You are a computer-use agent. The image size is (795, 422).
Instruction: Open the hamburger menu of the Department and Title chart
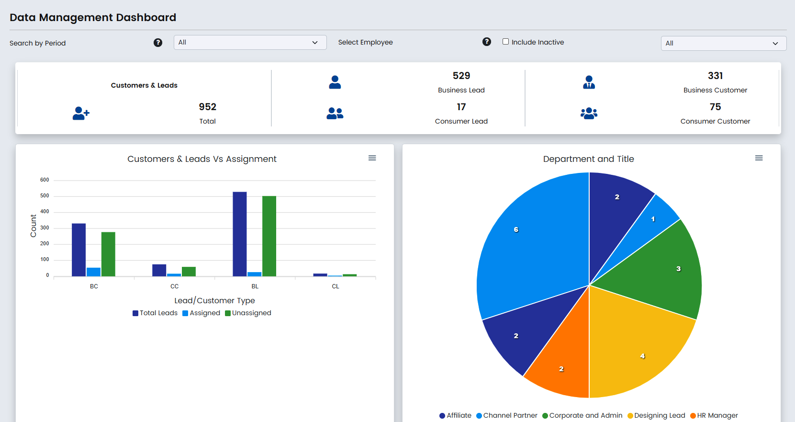[759, 158]
